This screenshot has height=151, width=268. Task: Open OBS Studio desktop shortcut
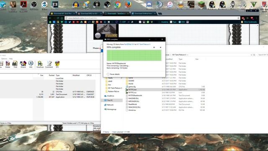click(x=34, y=5)
